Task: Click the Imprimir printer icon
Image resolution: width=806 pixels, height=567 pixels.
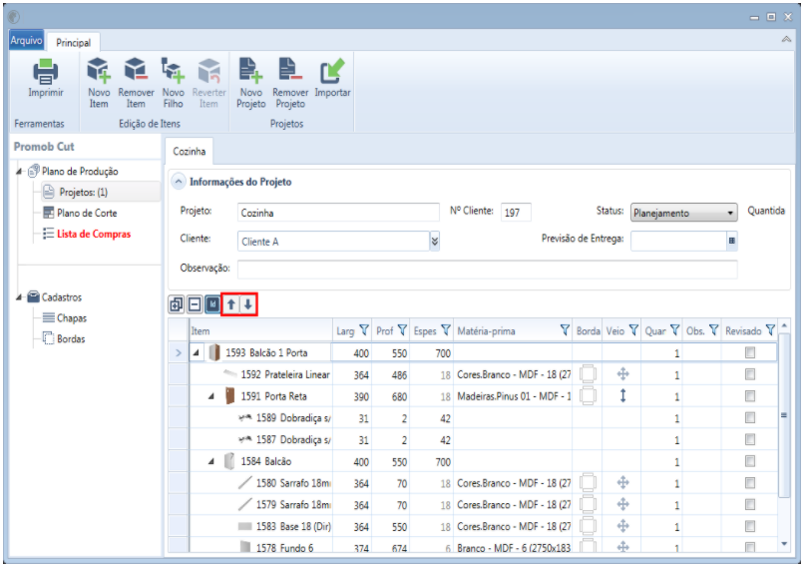Action: click(45, 72)
